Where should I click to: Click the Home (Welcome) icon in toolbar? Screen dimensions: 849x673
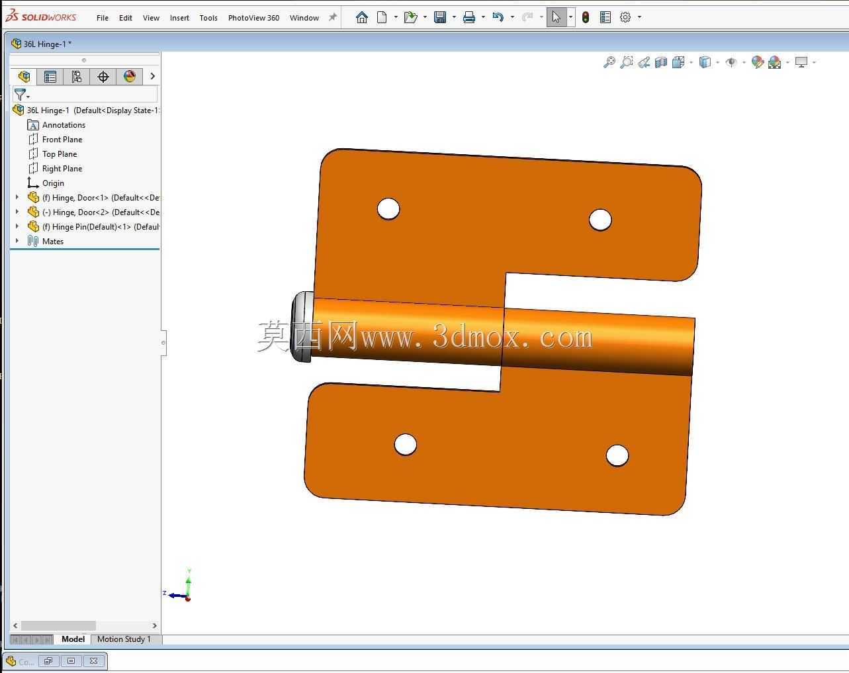[361, 17]
